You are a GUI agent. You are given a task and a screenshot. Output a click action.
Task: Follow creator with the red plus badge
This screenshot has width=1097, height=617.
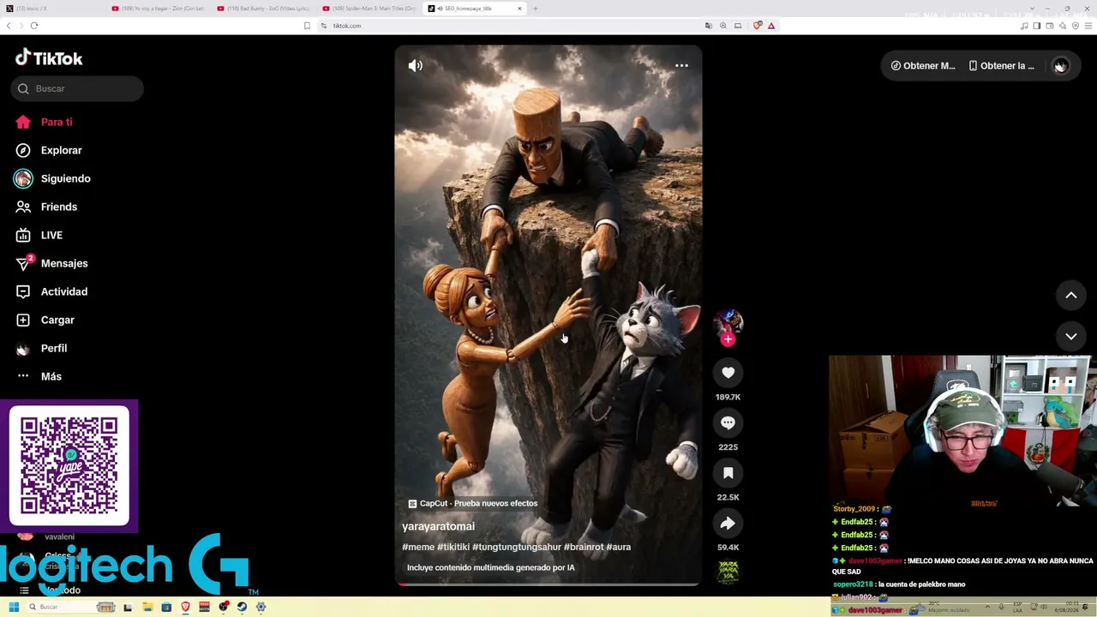(728, 339)
